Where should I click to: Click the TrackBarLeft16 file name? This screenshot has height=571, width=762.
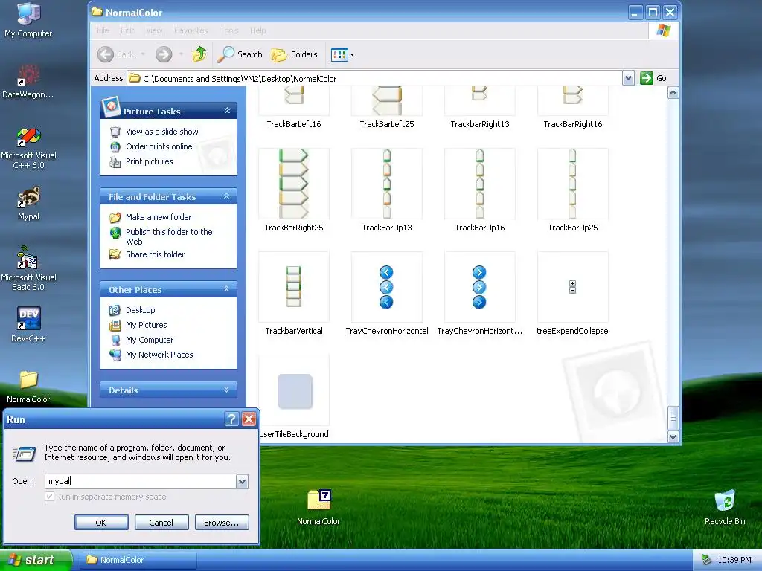(x=293, y=124)
